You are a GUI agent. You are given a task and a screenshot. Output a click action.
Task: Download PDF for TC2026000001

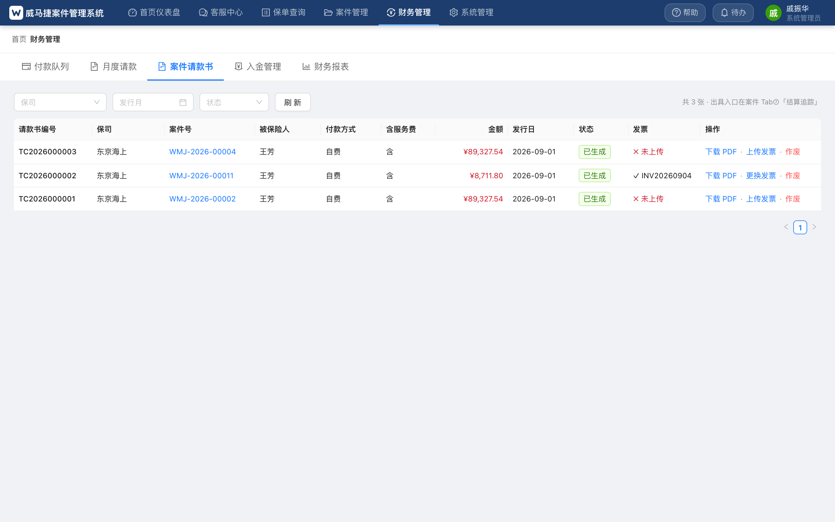point(721,199)
